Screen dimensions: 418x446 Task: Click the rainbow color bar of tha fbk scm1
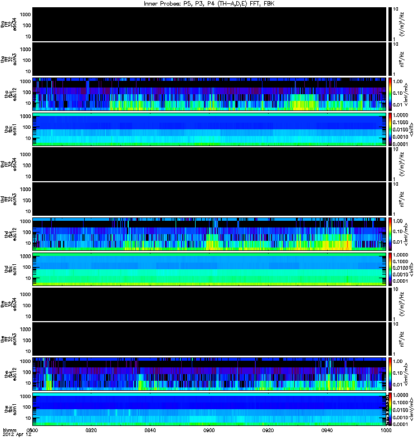point(390,129)
